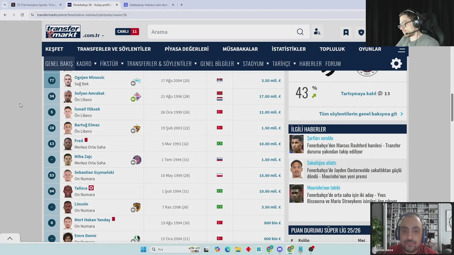
Task: Click the Transfermarkt logo
Action: point(63,32)
